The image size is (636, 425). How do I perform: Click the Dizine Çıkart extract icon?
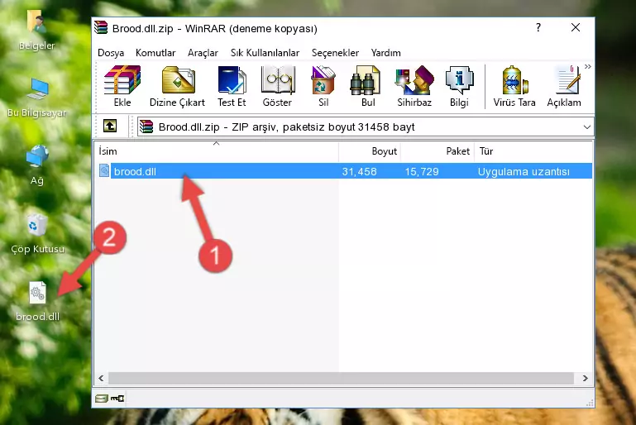[177, 86]
